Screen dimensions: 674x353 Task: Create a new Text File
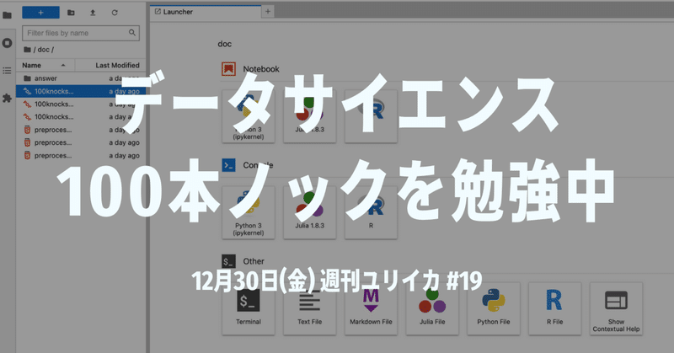(309, 308)
